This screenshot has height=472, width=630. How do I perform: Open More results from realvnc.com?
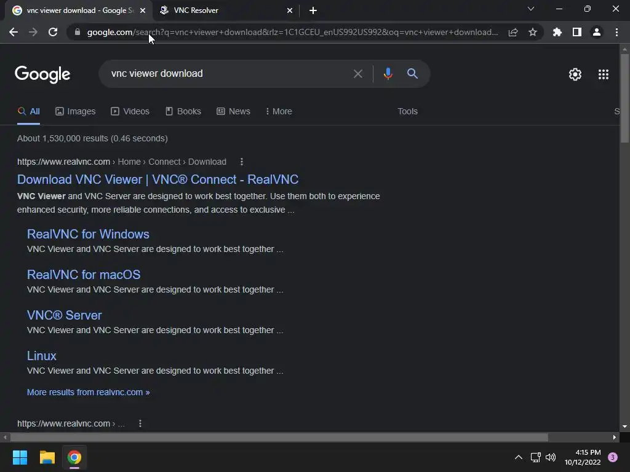coord(88,392)
